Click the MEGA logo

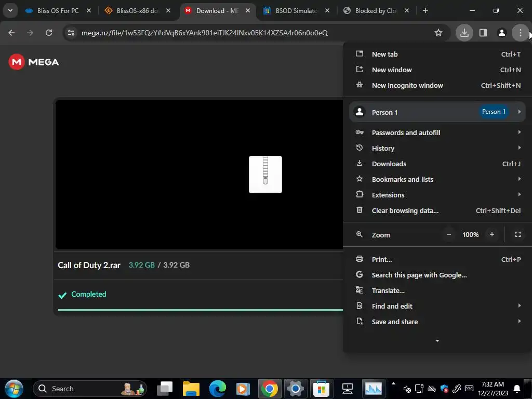click(x=34, y=62)
